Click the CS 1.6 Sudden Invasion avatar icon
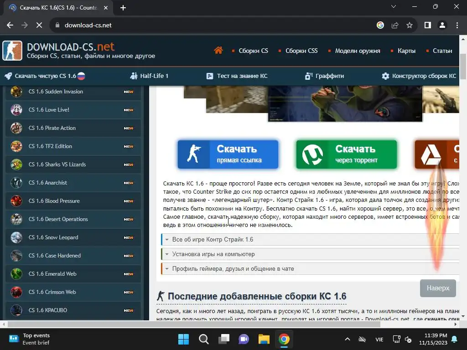The height and width of the screenshot is (350, 467). [x=16, y=92]
